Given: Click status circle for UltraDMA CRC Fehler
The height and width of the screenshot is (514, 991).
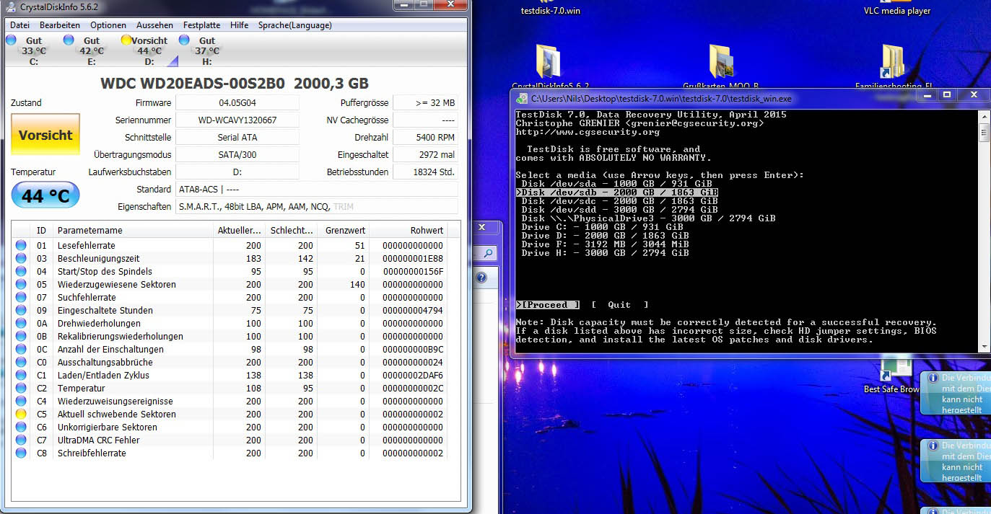Looking at the screenshot, I should pos(21,440).
